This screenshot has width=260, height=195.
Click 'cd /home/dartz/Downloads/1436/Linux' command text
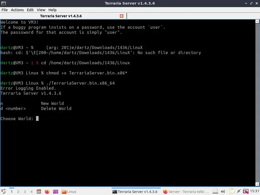85,63
